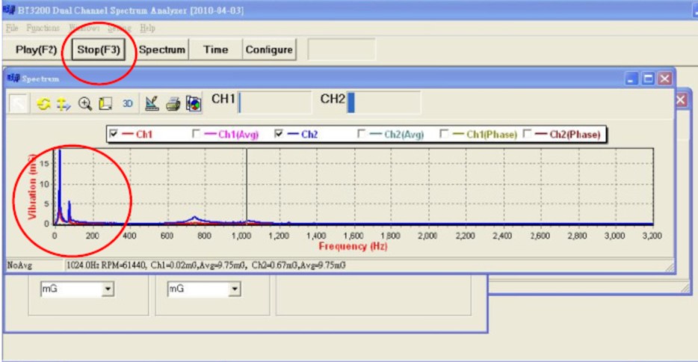The height and width of the screenshot is (362, 698).
Task: Open the Spectrum view button
Action: (x=162, y=49)
